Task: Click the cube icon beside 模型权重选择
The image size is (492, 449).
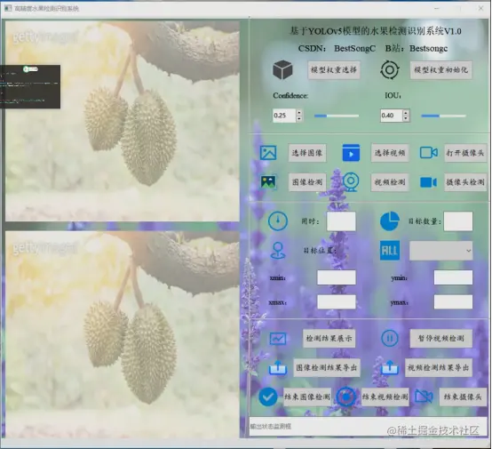Action: [282, 69]
